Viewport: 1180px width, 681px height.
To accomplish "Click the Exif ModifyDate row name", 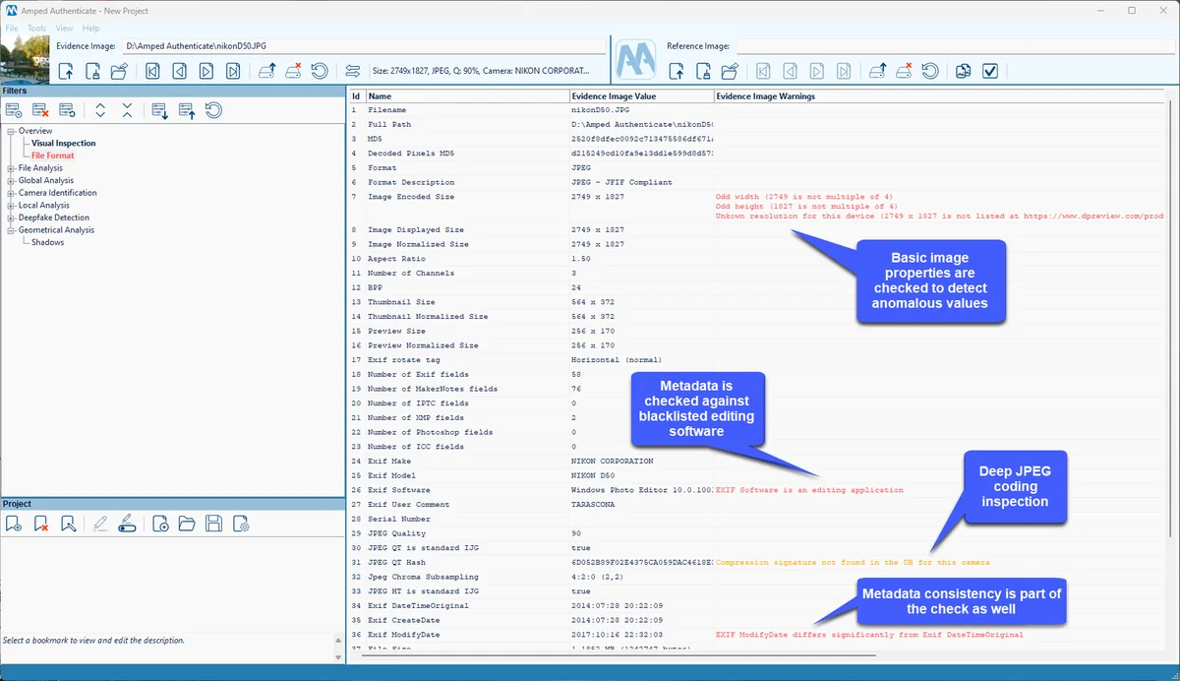I will click(403, 635).
